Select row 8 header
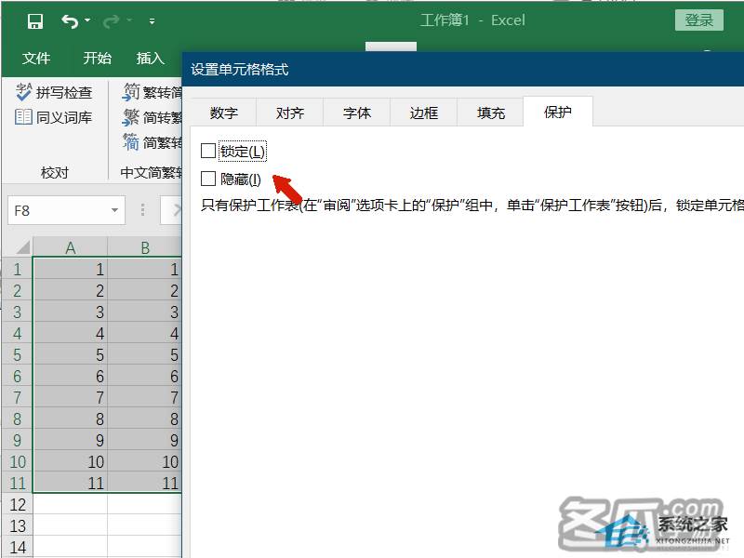The height and width of the screenshot is (558, 744). coord(17,418)
